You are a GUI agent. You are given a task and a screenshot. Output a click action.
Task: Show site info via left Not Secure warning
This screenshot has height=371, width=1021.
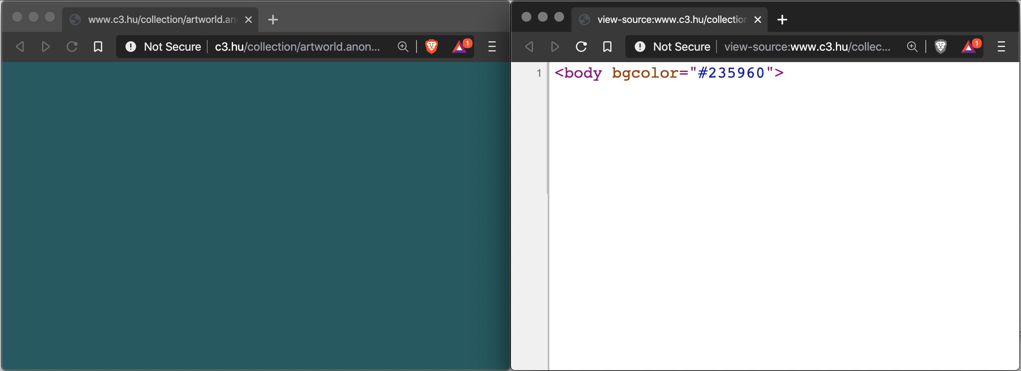pos(163,47)
